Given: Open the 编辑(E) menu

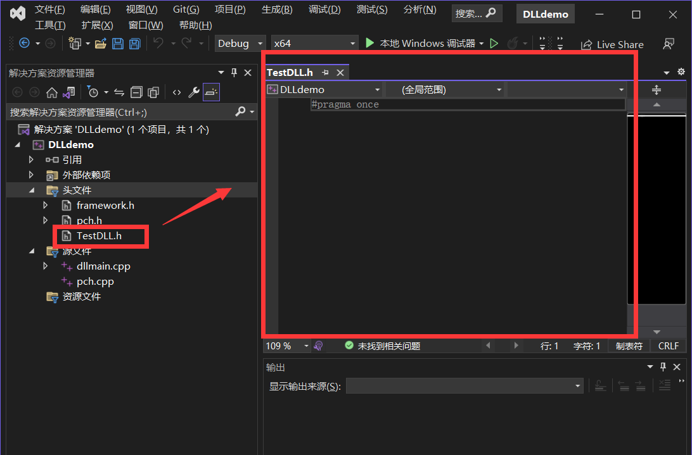Looking at the screenshot, I should 95,9.
